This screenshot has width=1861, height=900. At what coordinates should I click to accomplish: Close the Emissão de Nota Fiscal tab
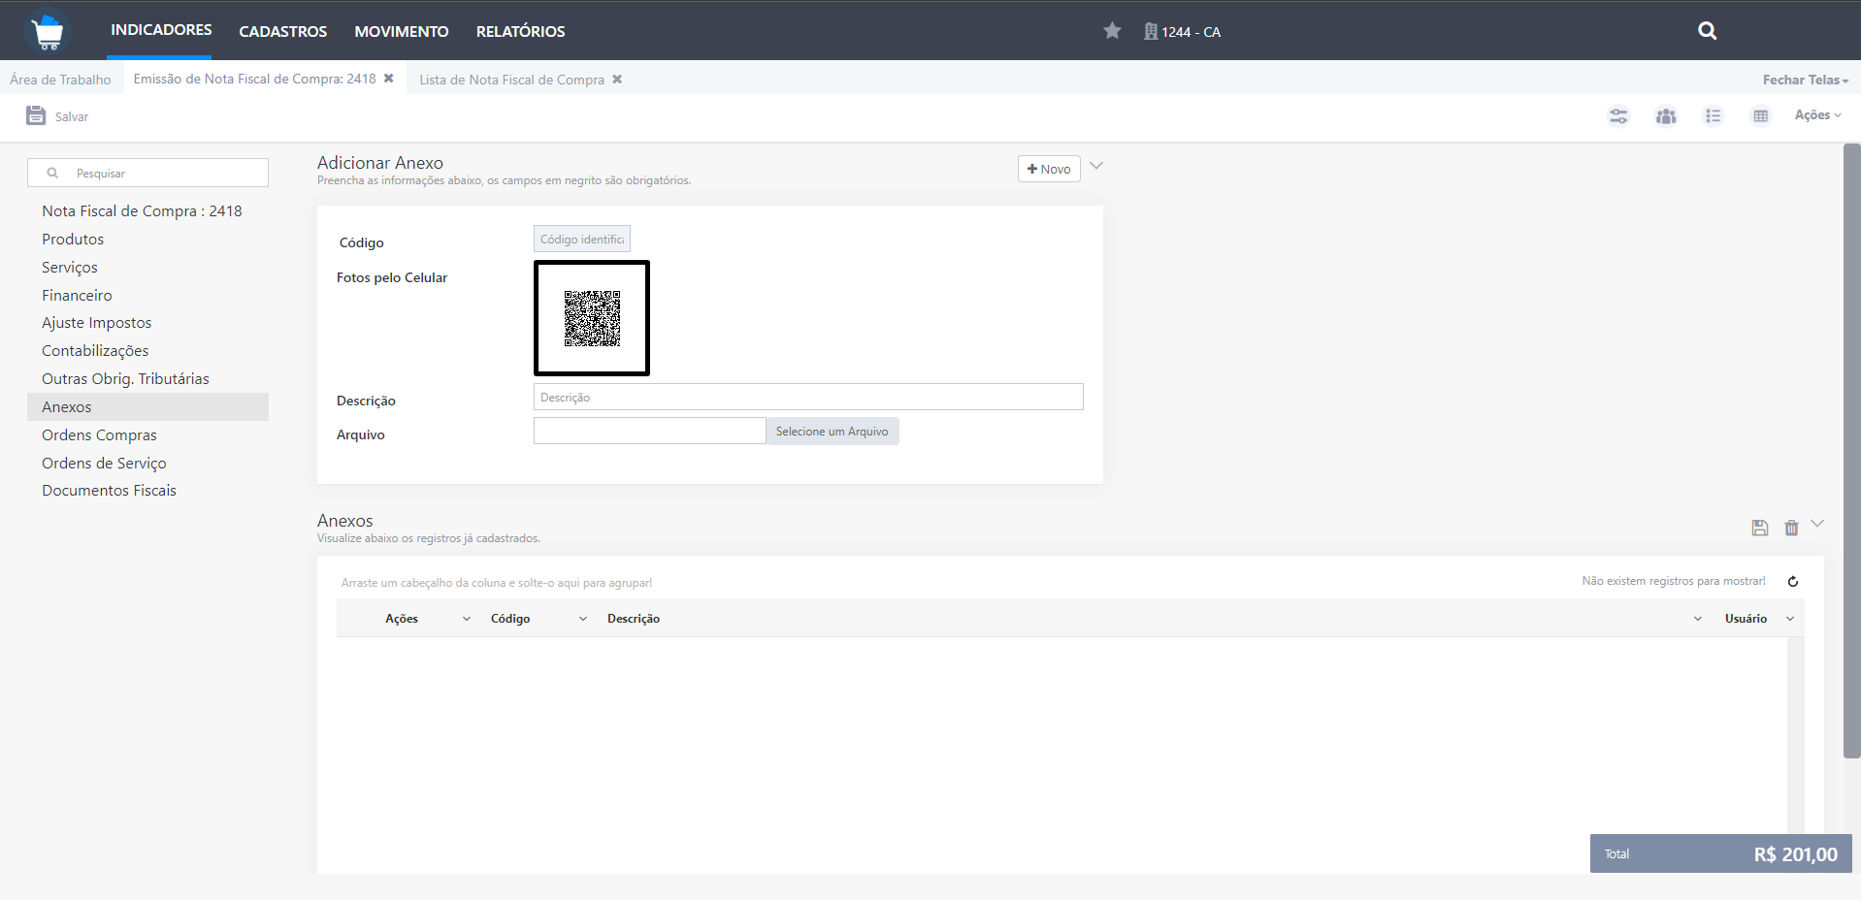pos(388,79)
